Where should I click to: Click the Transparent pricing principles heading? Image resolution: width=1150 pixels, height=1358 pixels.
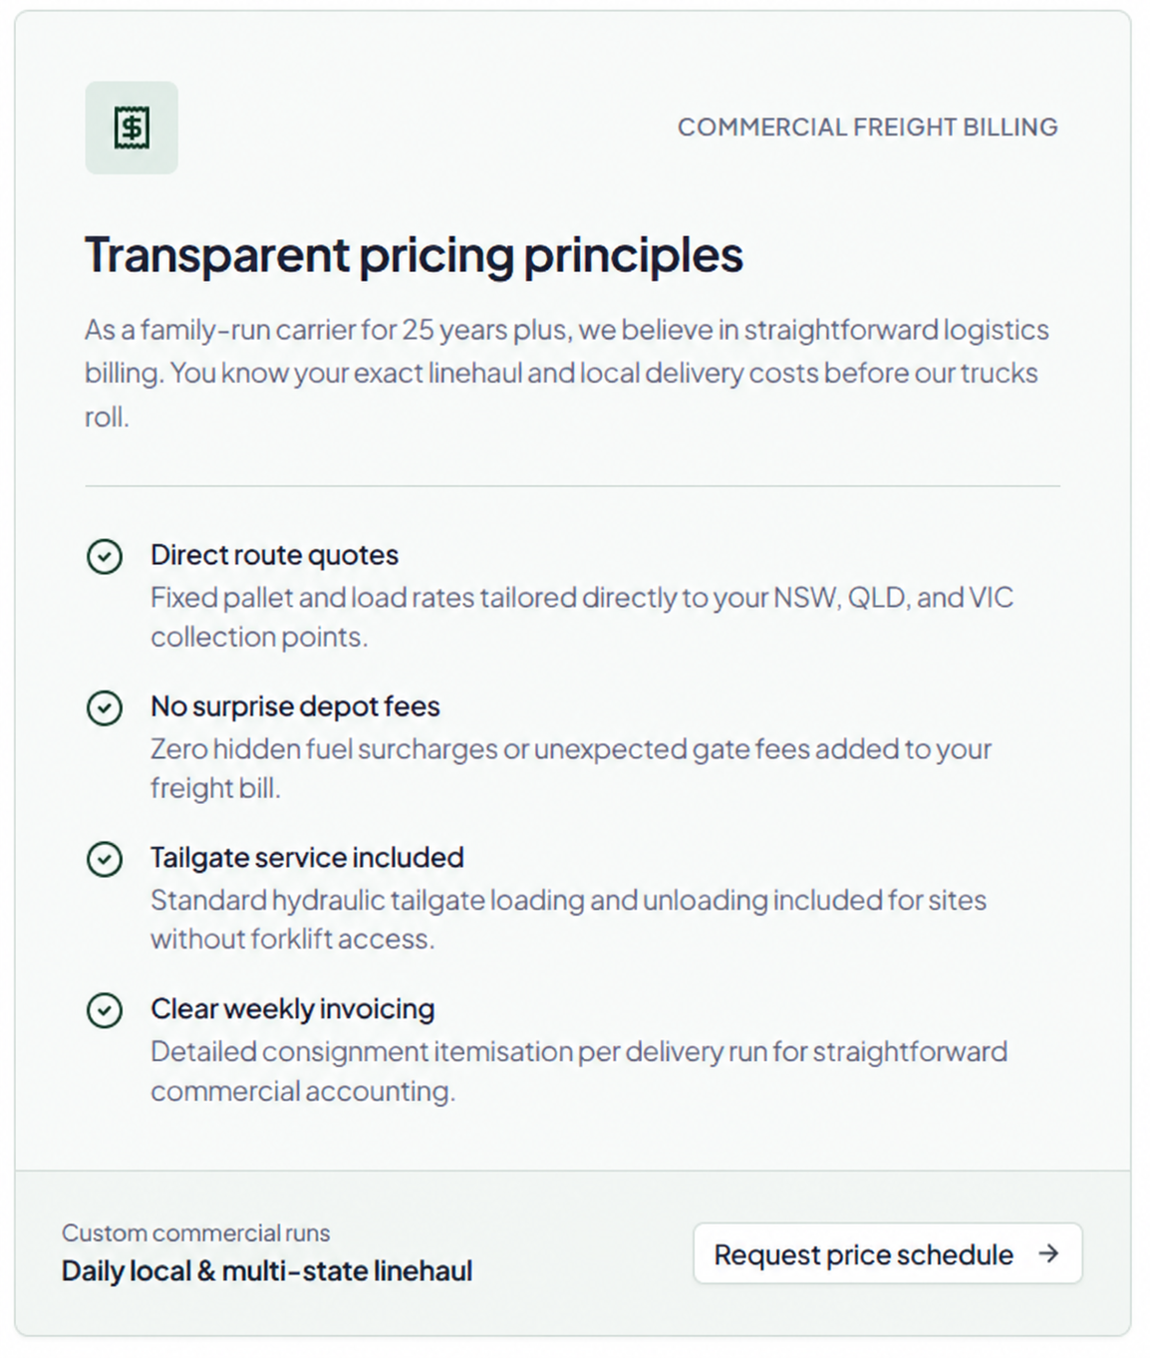point(414,255)
